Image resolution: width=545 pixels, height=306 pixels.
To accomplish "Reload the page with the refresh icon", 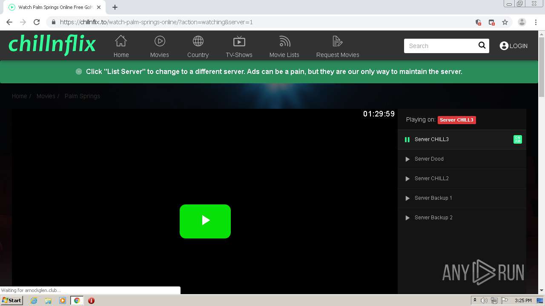I will (x=37, y=22).
